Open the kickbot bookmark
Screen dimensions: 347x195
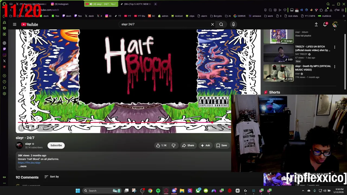pyautogui.click(x=177, y=16)
